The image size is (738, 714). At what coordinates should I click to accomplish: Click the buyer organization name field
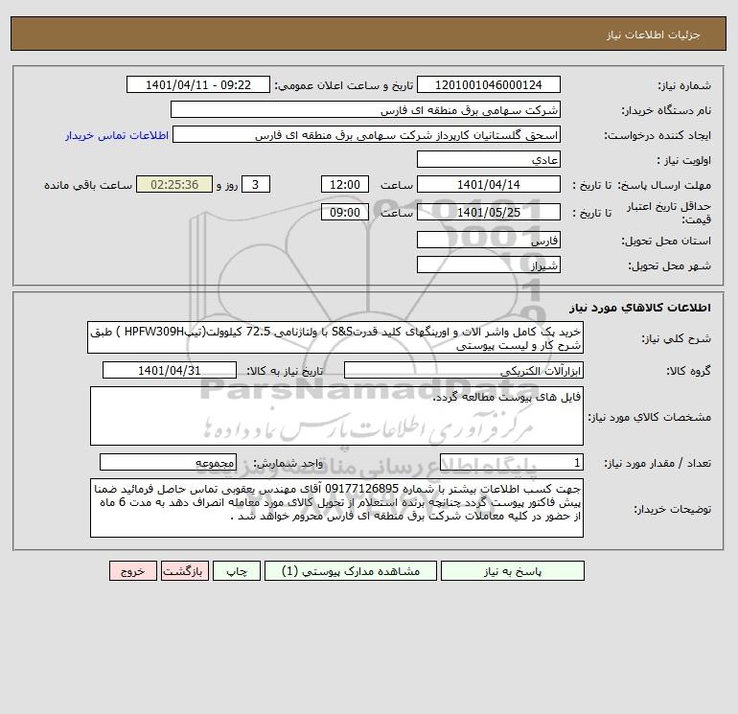pyautogui.click(x=365, y=109)
